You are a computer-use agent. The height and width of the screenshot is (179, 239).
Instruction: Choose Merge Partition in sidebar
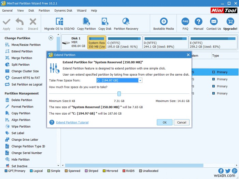18,58
